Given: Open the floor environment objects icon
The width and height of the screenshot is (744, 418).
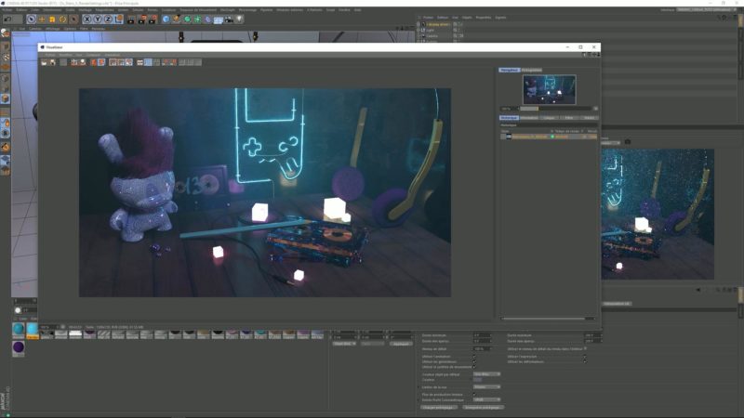Looking at the screenshot, I should (x=219, y=20).
